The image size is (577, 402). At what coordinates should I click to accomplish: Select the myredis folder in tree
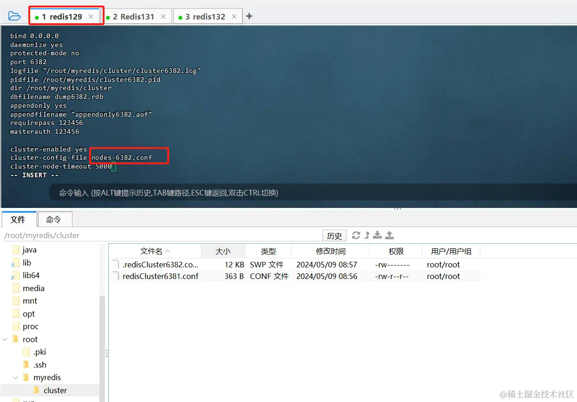(x=47, y=377)
